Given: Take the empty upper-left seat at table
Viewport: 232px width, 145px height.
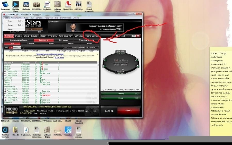Looking at the screenshot, I should point(105,60).
